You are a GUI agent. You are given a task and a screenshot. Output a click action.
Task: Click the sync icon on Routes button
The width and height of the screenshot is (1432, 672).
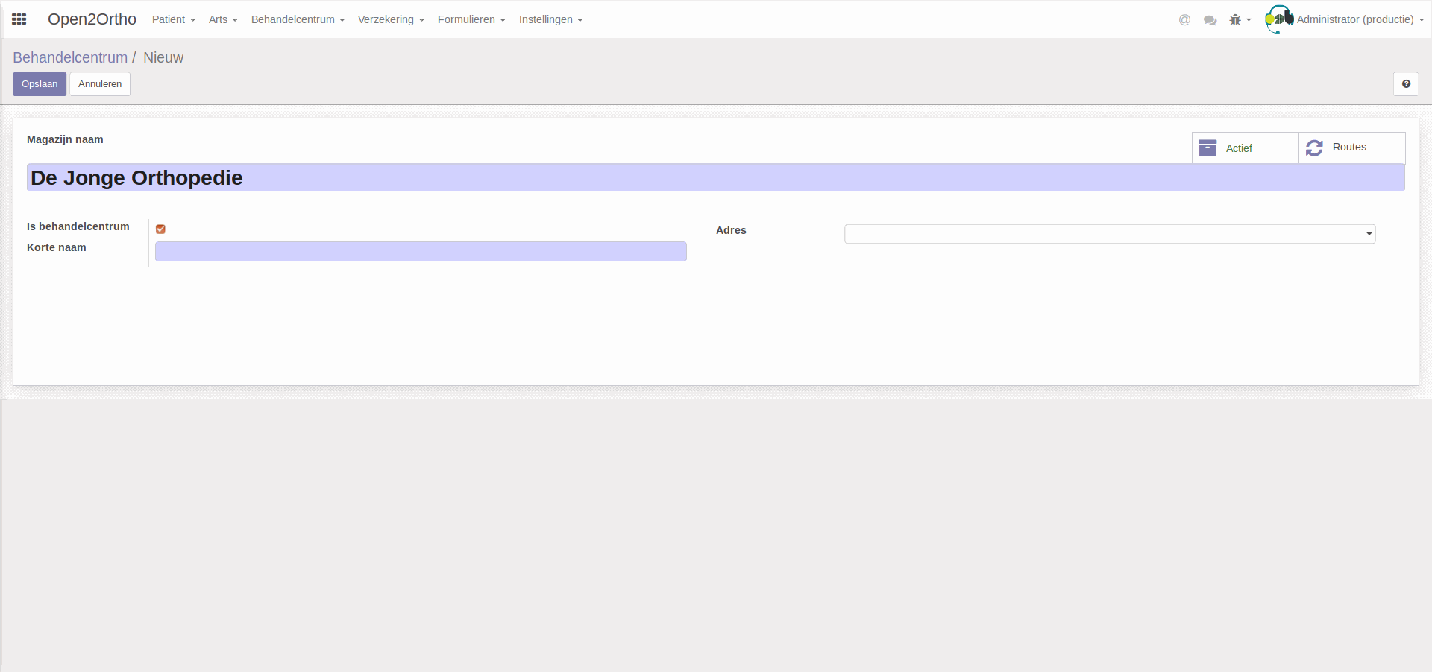[x=1315, y=148]
